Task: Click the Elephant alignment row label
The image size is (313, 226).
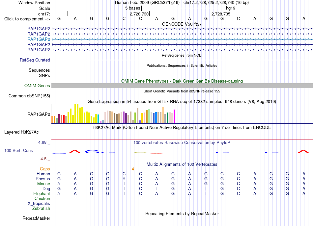Action: [42, 194]
